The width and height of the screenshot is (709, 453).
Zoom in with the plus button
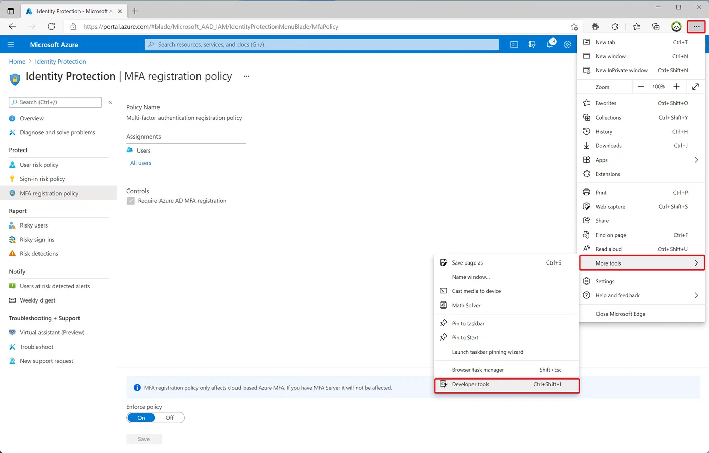coord(676,87)
